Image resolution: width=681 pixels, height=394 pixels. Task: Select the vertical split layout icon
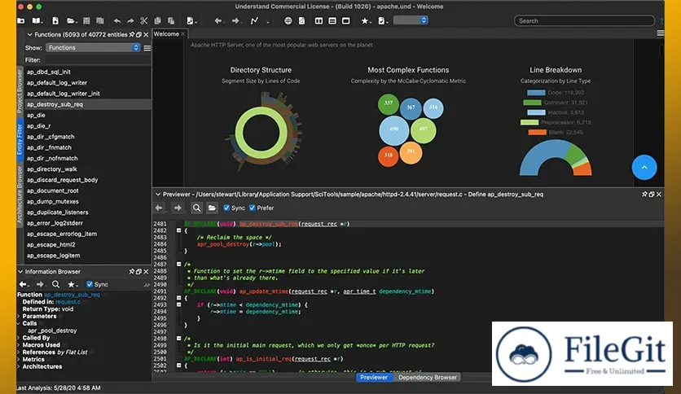319,21
